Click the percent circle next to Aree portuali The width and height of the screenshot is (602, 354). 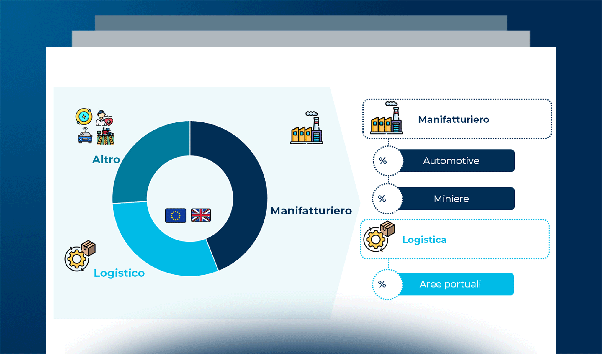(x=387, y=284)
